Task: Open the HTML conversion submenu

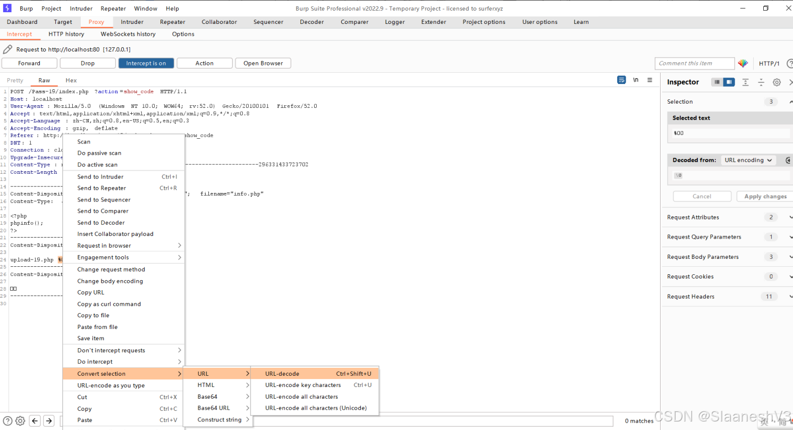Action: point(217,385)
